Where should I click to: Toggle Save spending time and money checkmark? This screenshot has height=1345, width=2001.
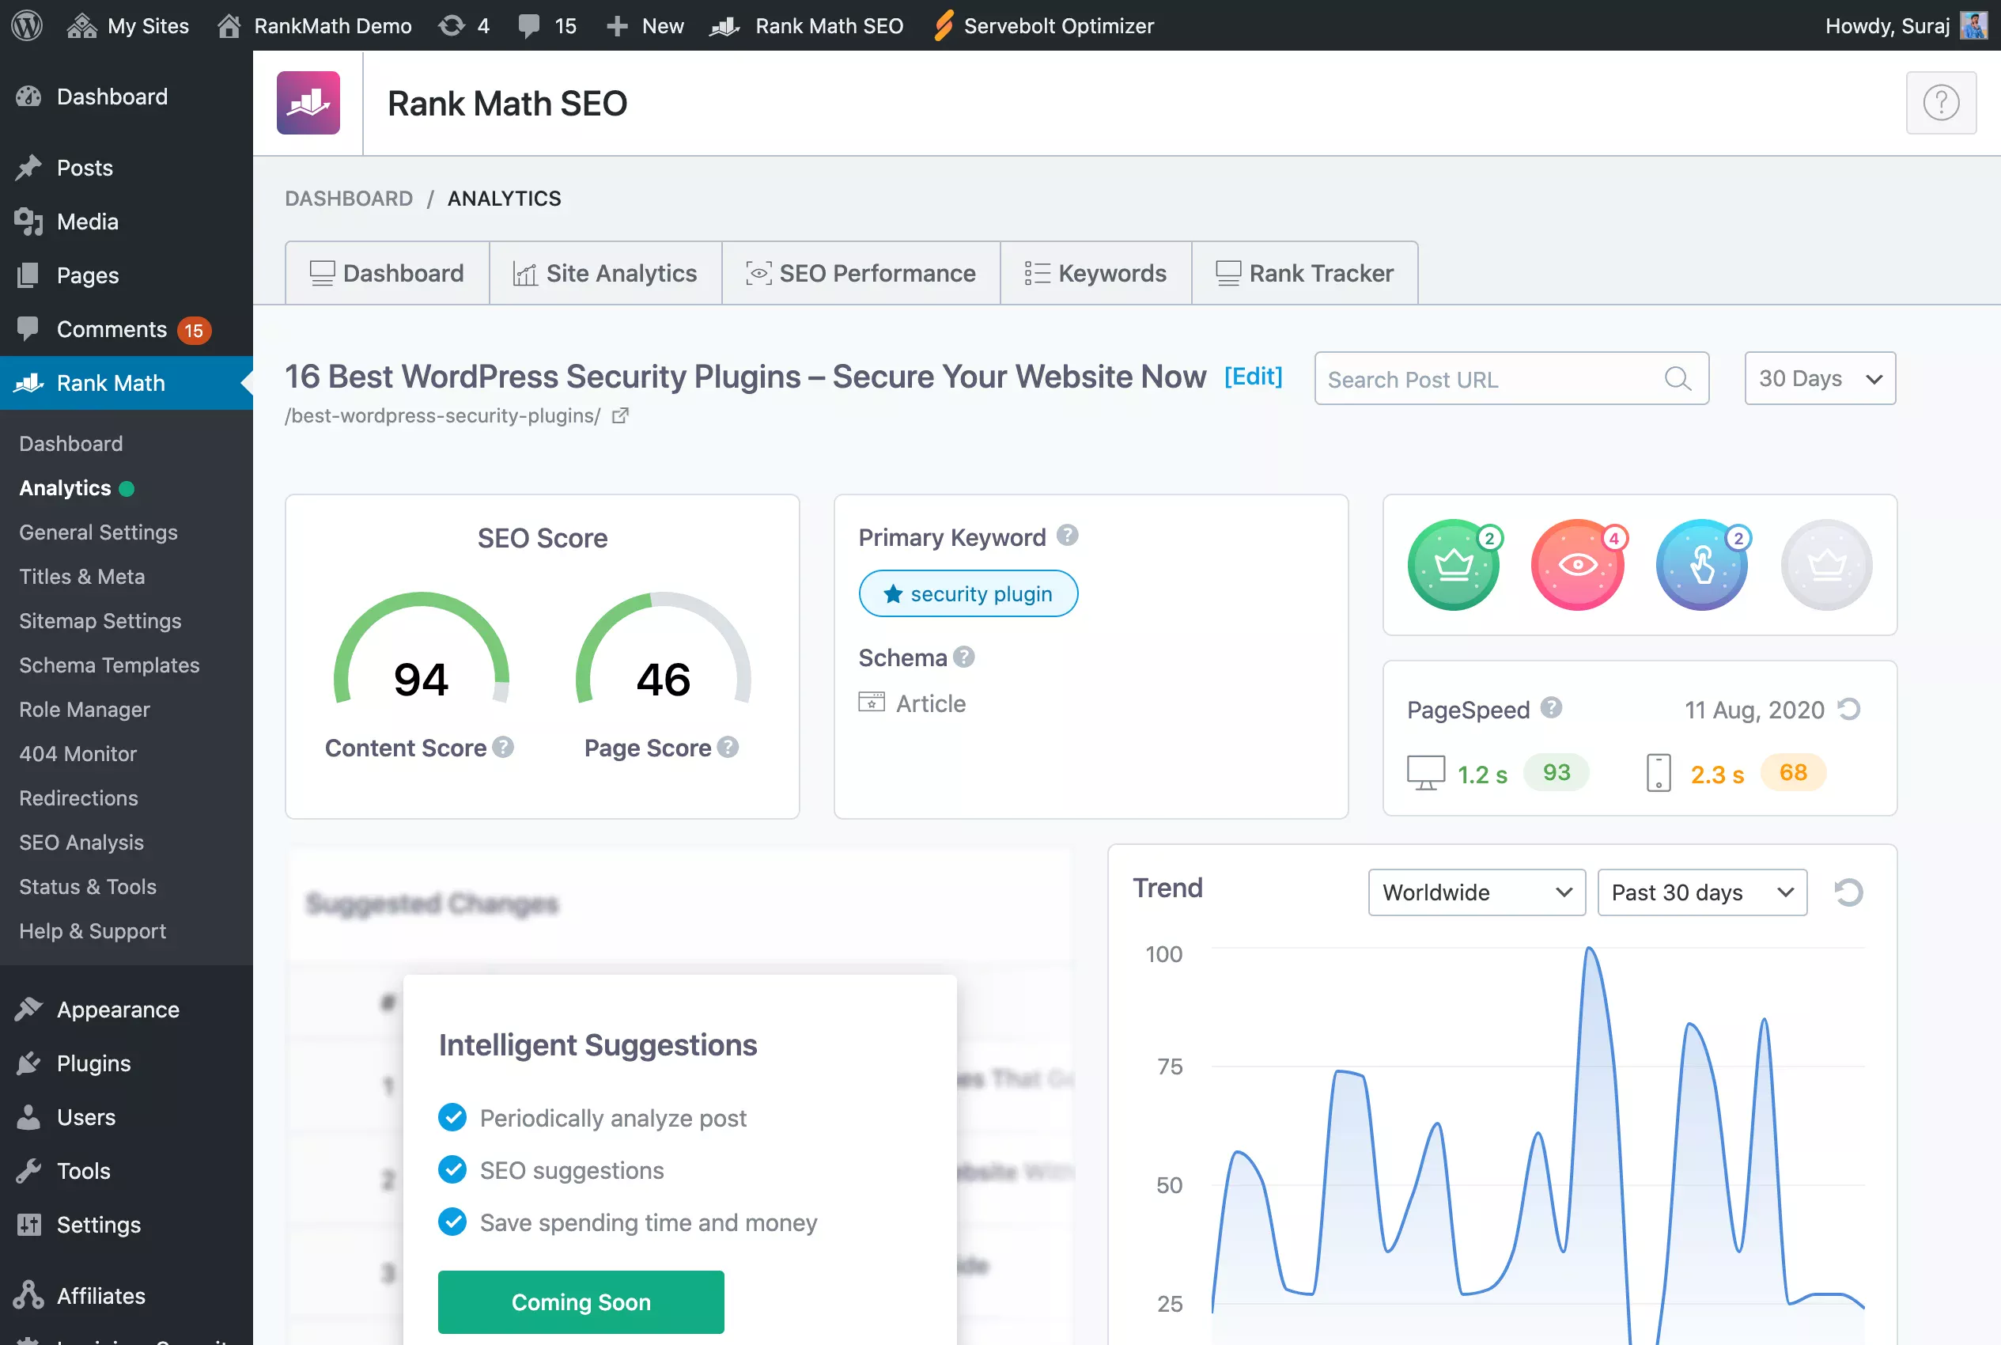(x=452, y=1222)
